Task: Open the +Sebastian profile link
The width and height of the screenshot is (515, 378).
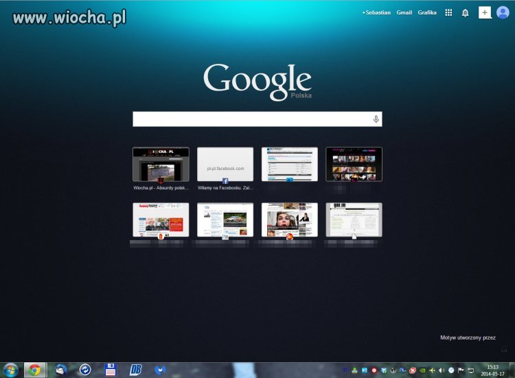Action: (x=376, y=12)
